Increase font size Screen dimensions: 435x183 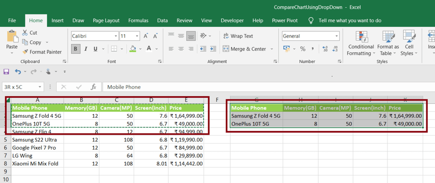coord(146,36)
